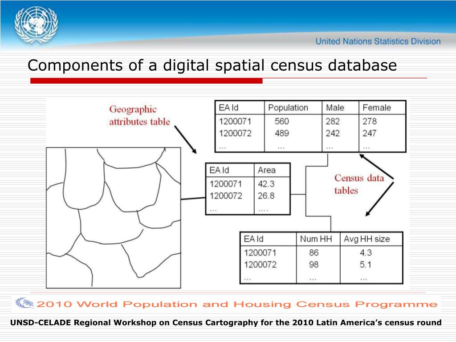
Task: Select average household size 4.3
Action: 366,253
